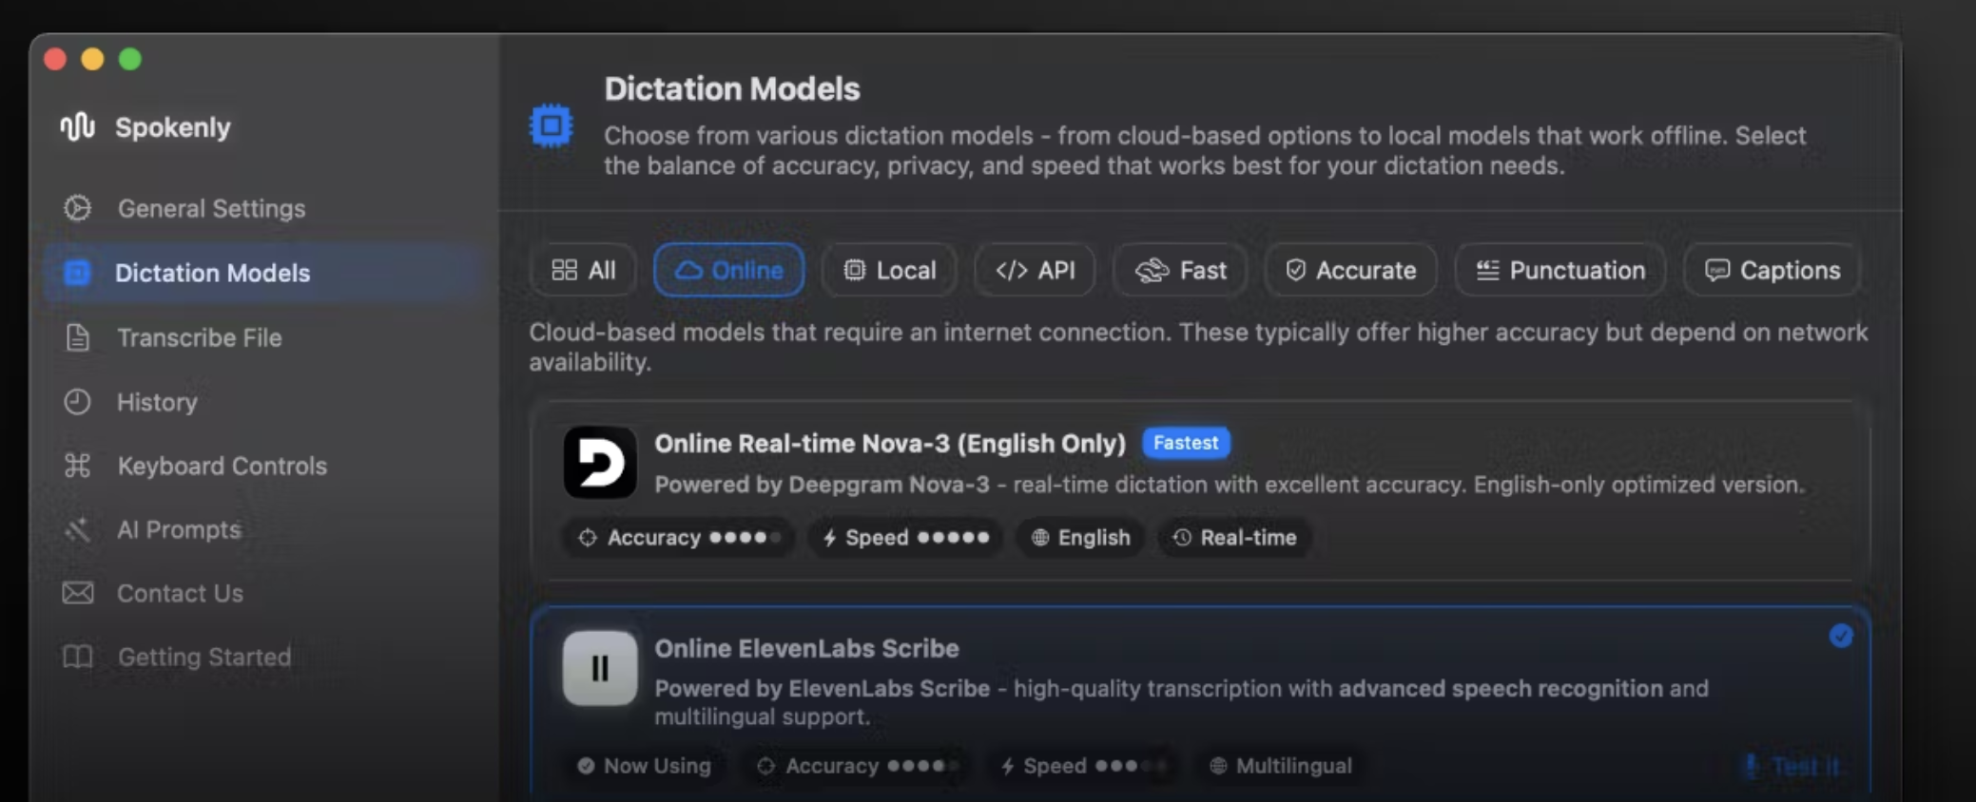This screenshot has height=802, width=1976.
Task: Click the globe icon next to Multilingual
Action: (1218, 766)
